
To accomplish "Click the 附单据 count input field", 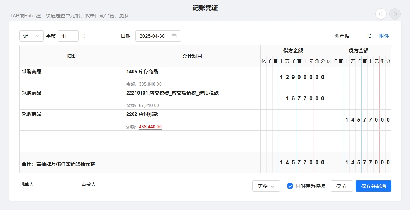I will (358, 36).
